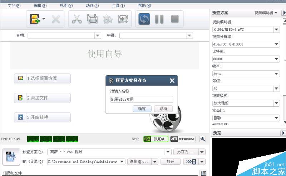286x176 pixels.
Task: Click the preset name input field
Action: pos(142,99)
